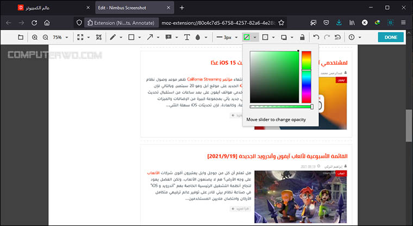This screenshot has height=226, width=413.
Task: Click the rainbow hue strip
Action: click(x=306, y=77)
